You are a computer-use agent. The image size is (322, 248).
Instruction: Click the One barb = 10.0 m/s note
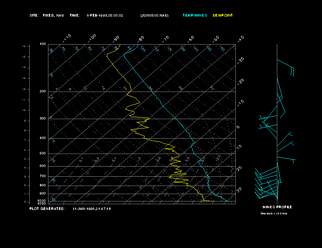coord(274,214)
